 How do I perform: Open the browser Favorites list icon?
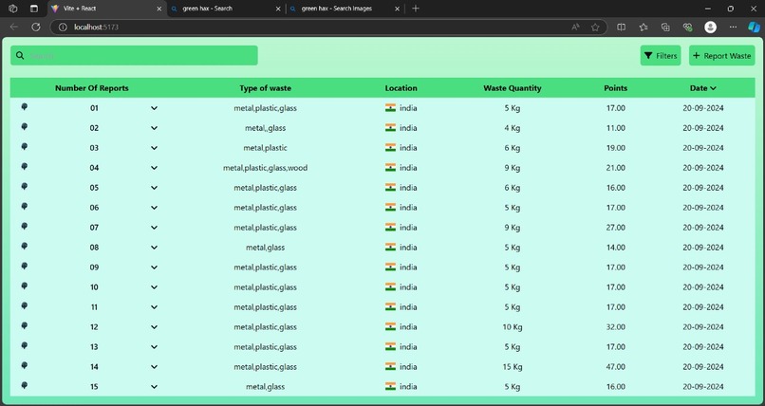coord(644,28)
